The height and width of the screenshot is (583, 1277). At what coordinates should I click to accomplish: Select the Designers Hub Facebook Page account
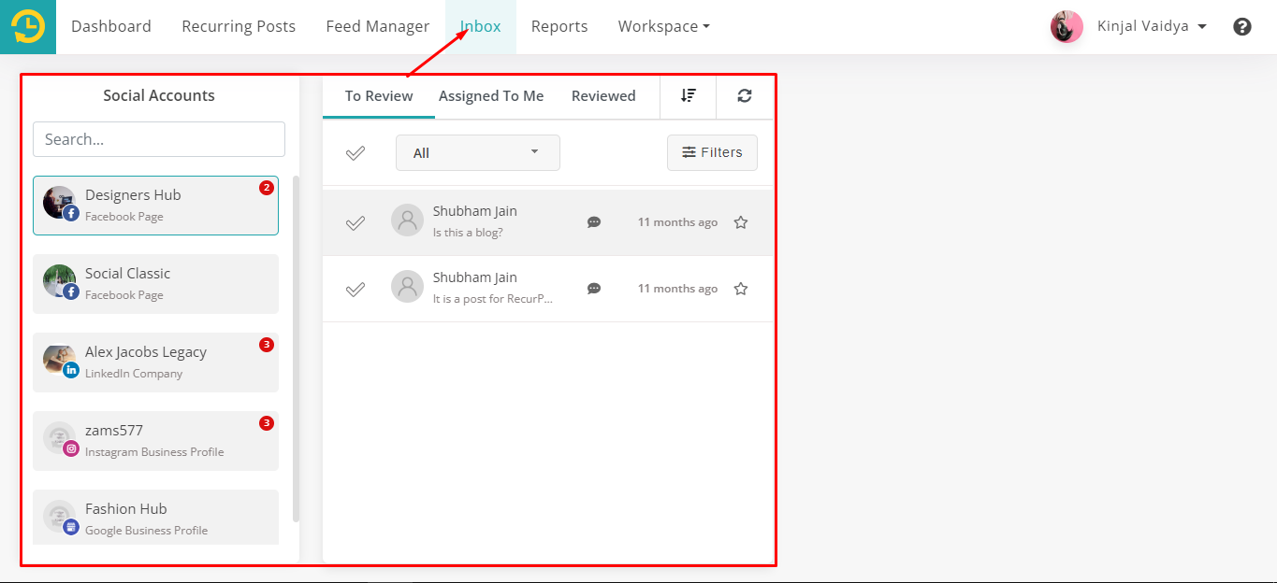point(155,205)
